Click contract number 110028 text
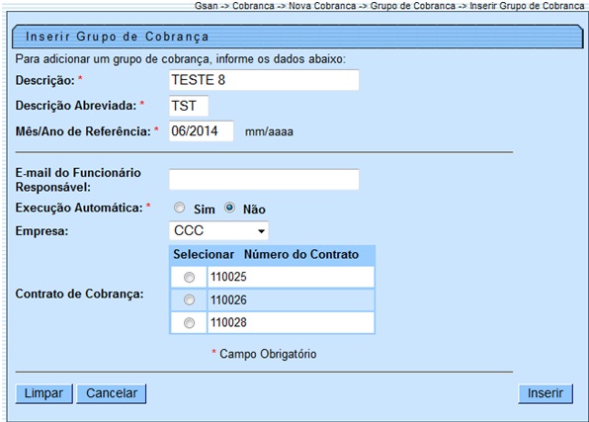This screenshot has height=422, width=589. pyautogui.click(x=228, y=322)
